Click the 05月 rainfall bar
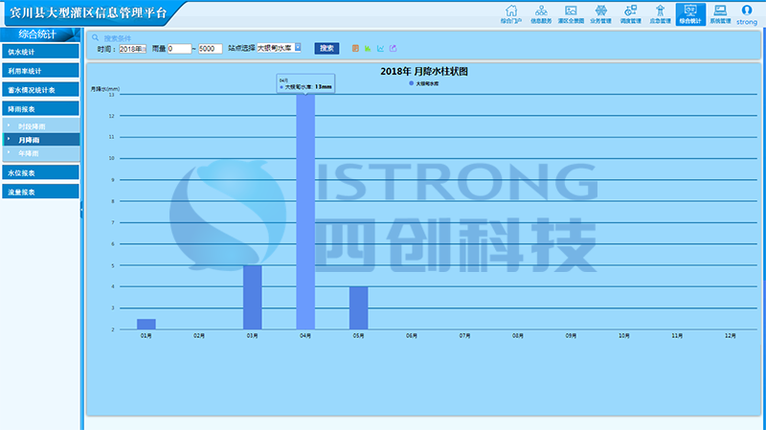The width and height of the screenshot is (766, 430). pos(358,307)
